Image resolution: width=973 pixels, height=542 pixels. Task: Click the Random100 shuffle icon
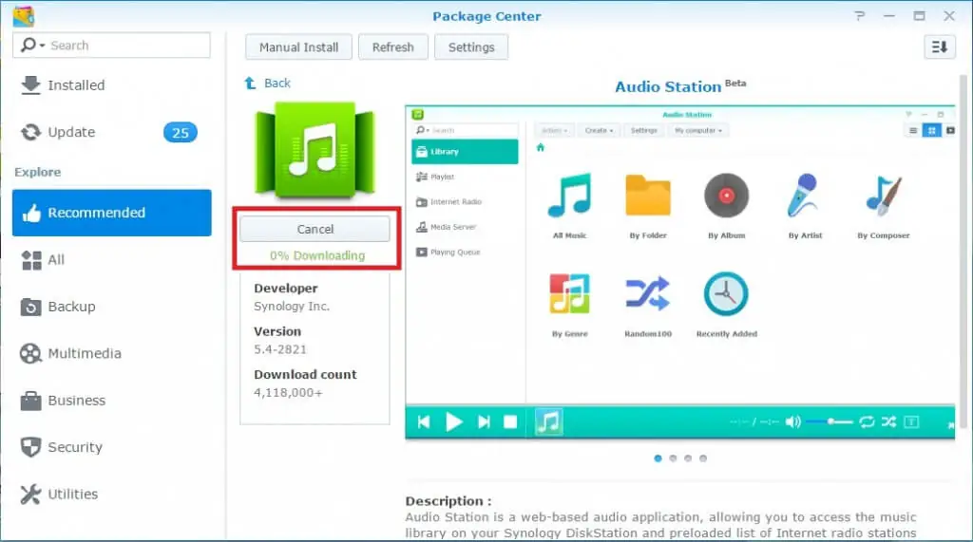point(648,293)
